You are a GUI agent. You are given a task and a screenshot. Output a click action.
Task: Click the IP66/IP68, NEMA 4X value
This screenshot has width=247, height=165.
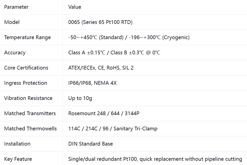tap(92, 83)
